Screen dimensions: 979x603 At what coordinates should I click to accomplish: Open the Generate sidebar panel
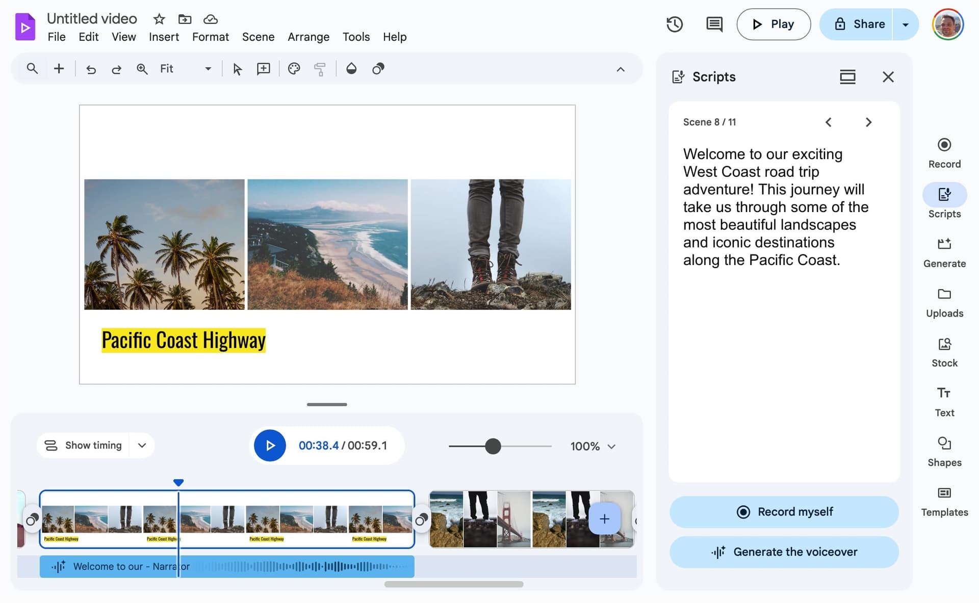coord(944,252)
